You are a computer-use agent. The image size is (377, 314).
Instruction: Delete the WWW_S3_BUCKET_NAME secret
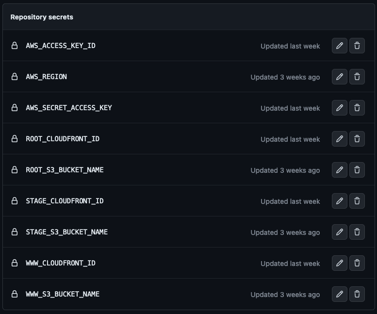pyautogui.click(x=357, y=294)
